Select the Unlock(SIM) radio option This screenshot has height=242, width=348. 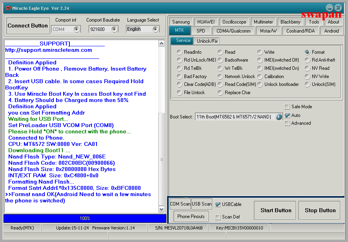click(x=307, y=84)
